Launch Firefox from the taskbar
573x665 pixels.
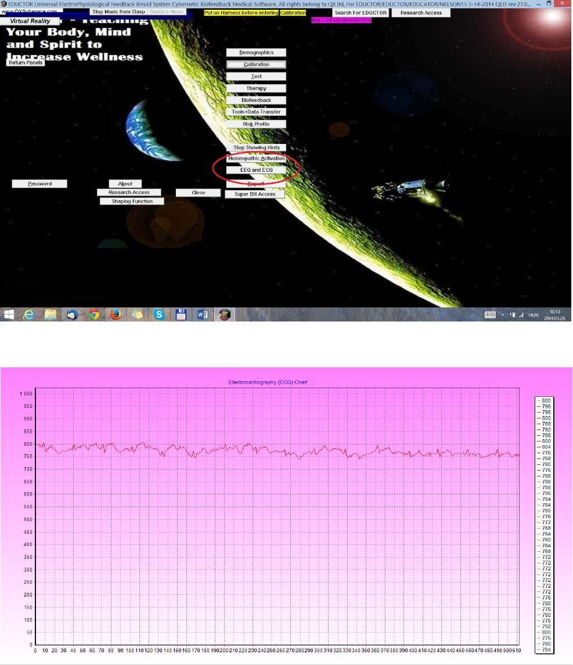[x=116, y=315]
